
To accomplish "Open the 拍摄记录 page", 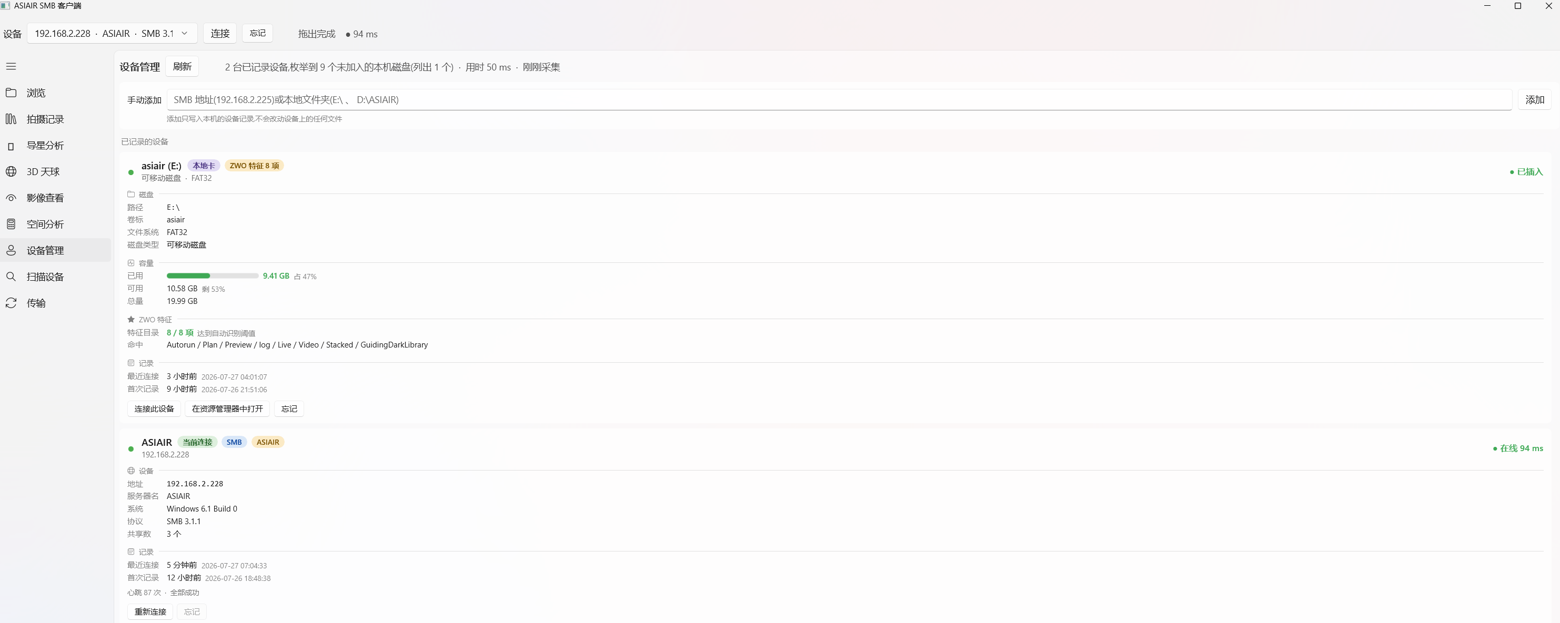I will pyautogui.click(x=56, y=119).
